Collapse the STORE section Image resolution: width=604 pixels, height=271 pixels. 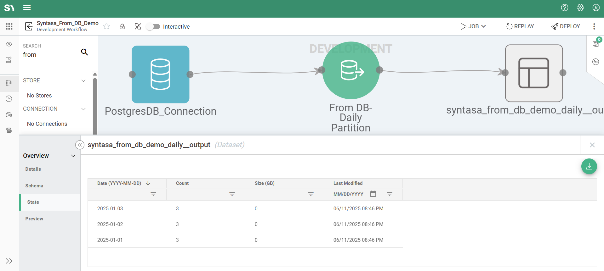click(x=83, y=80)
